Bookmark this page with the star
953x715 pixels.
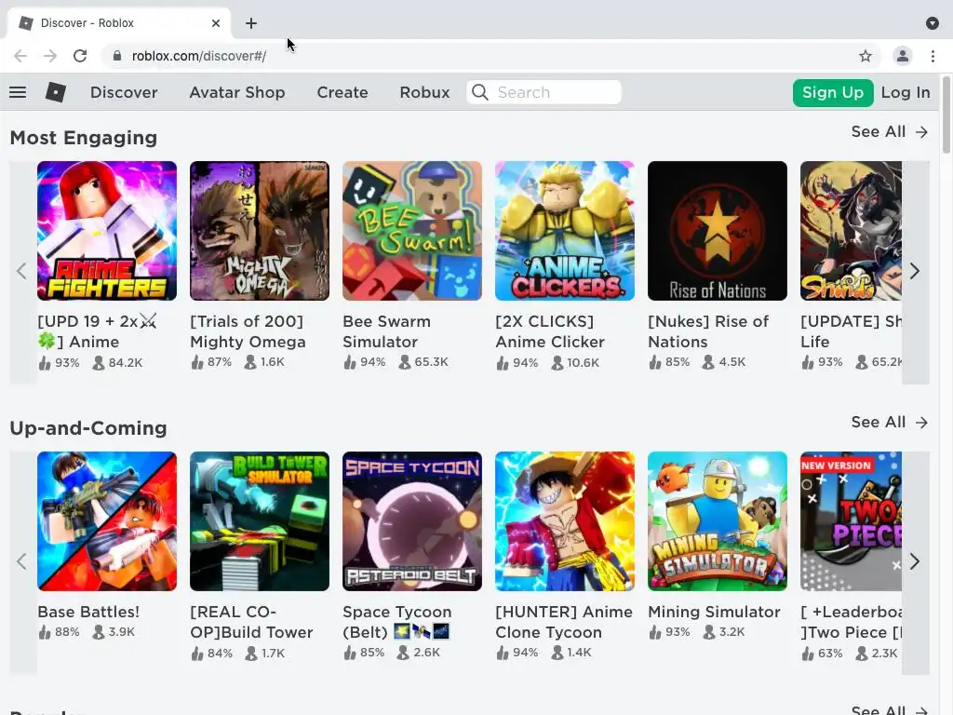(x=866, y=56)
